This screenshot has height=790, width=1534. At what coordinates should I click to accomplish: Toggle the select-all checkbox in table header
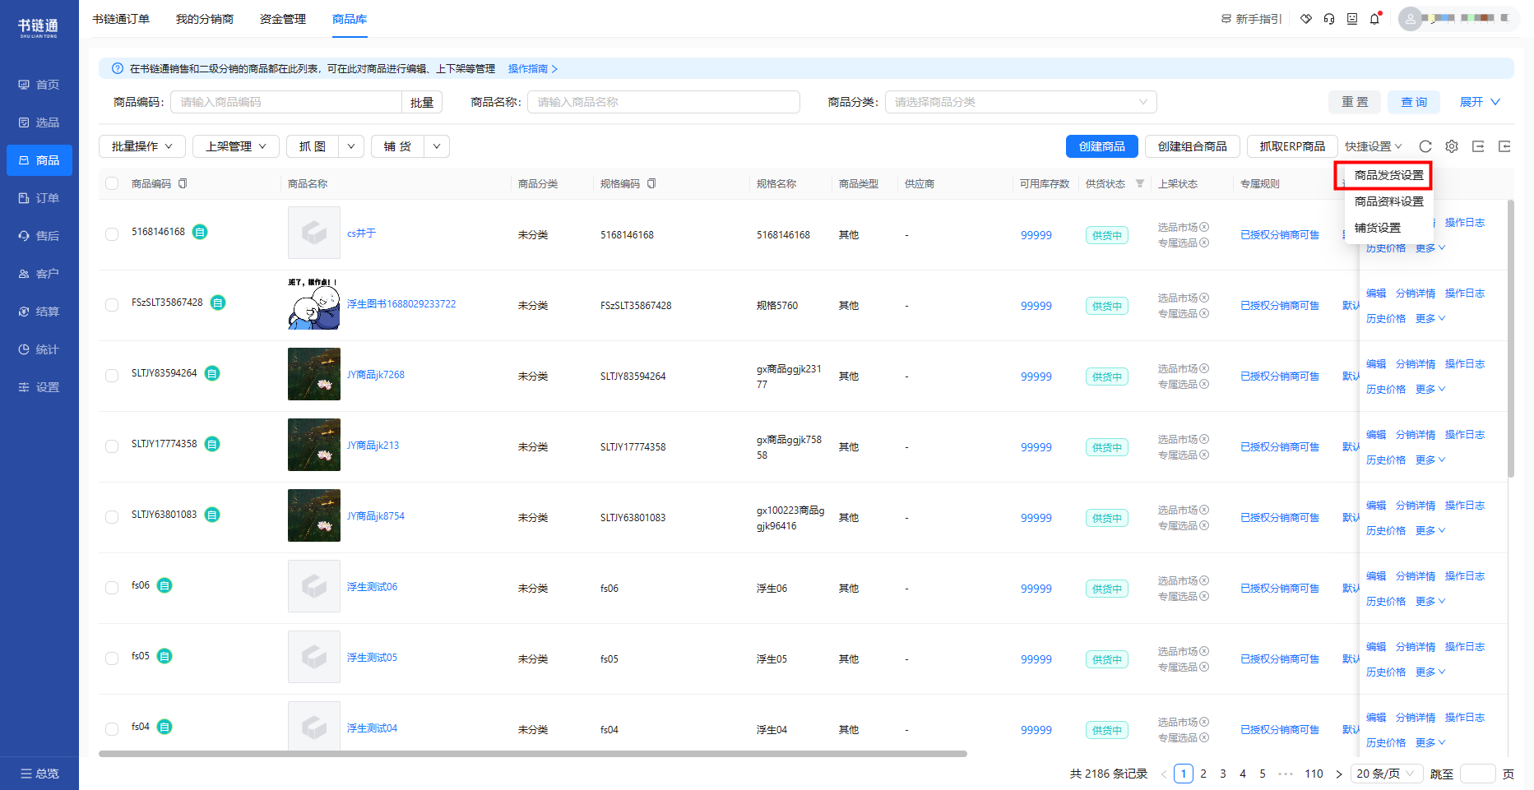[x=112, y=183]
